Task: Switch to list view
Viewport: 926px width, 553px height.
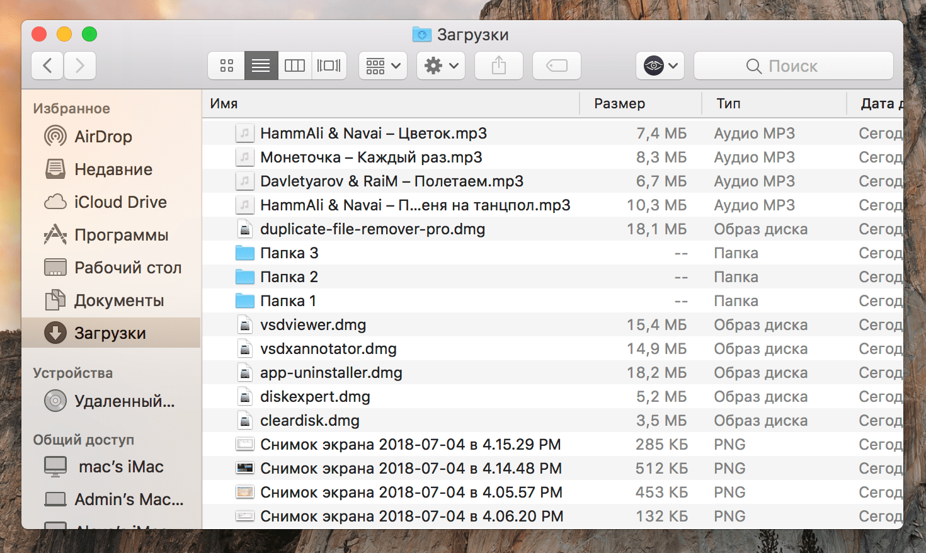Action: 261,66
